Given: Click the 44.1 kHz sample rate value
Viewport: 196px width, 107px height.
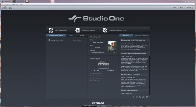Looking at the screenshot, I should (x=96, y=71).
